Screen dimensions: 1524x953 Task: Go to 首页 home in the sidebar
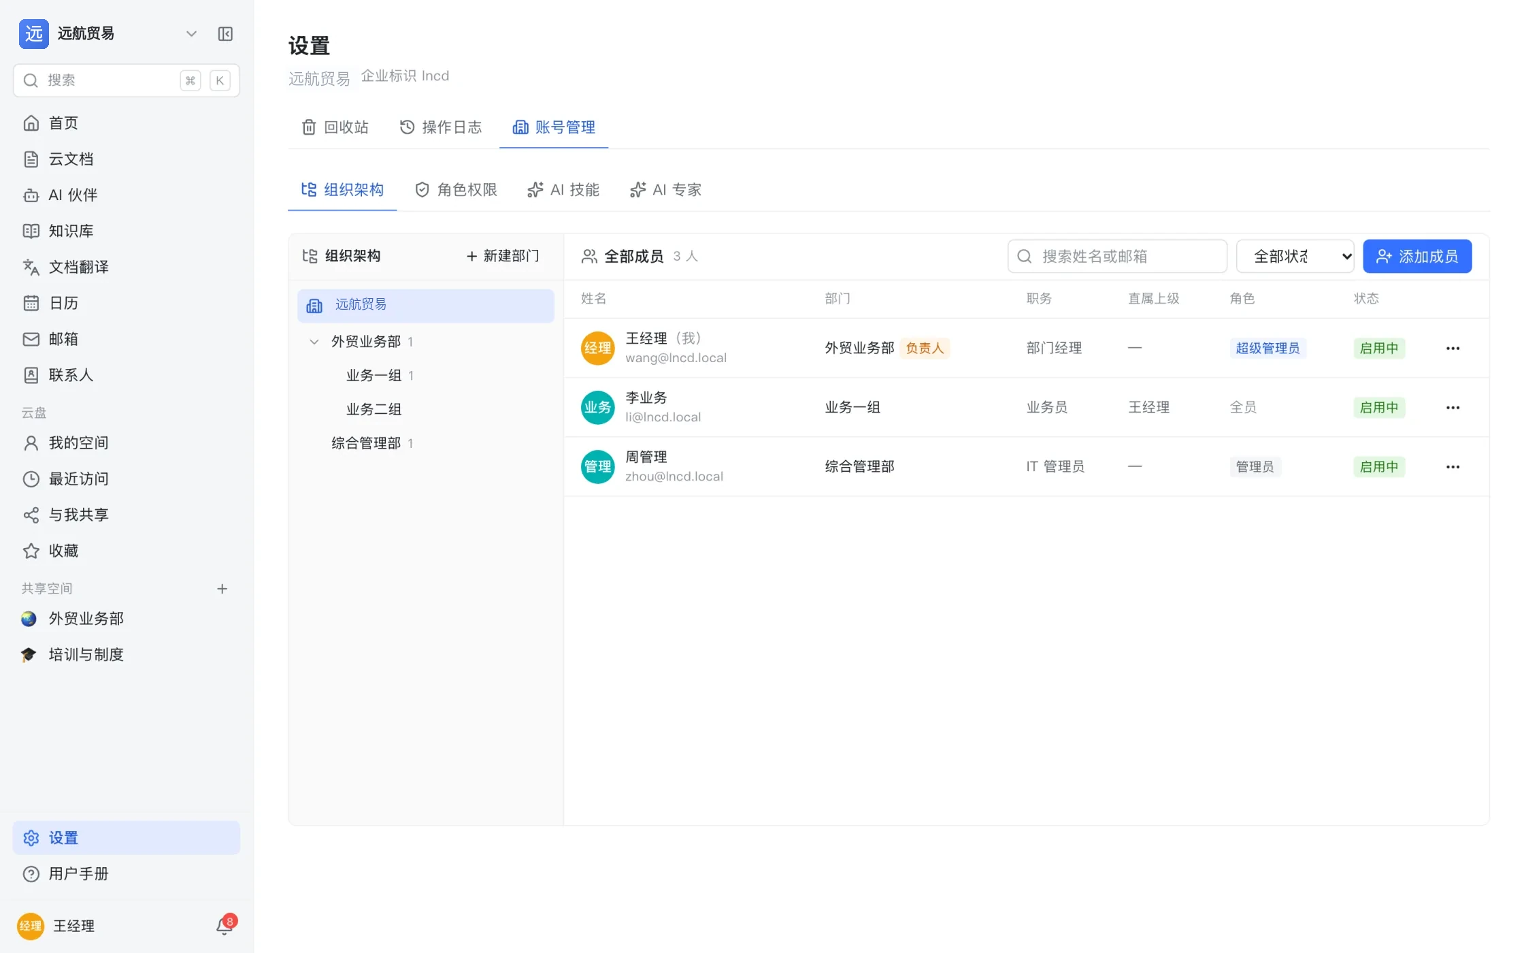[127, 123]
